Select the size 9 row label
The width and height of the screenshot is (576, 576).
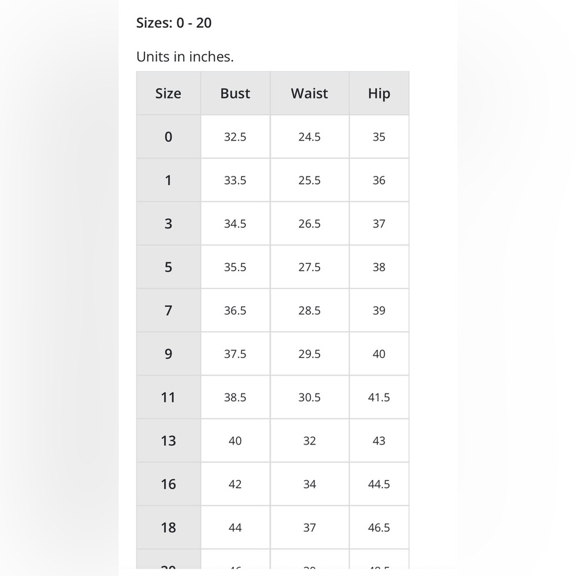click(168, 354)
